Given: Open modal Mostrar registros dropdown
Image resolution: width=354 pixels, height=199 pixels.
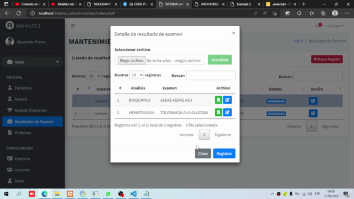Looking at the screenshot, I should 137,75.
